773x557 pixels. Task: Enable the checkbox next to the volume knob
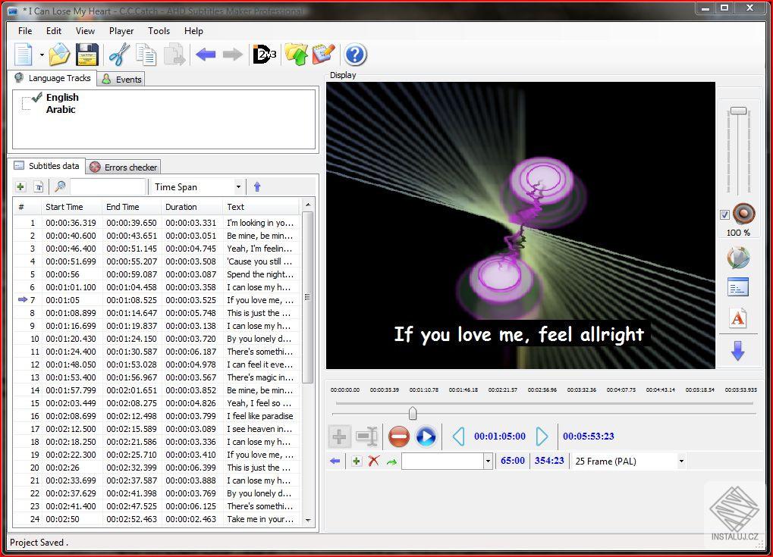coord(723,214)
